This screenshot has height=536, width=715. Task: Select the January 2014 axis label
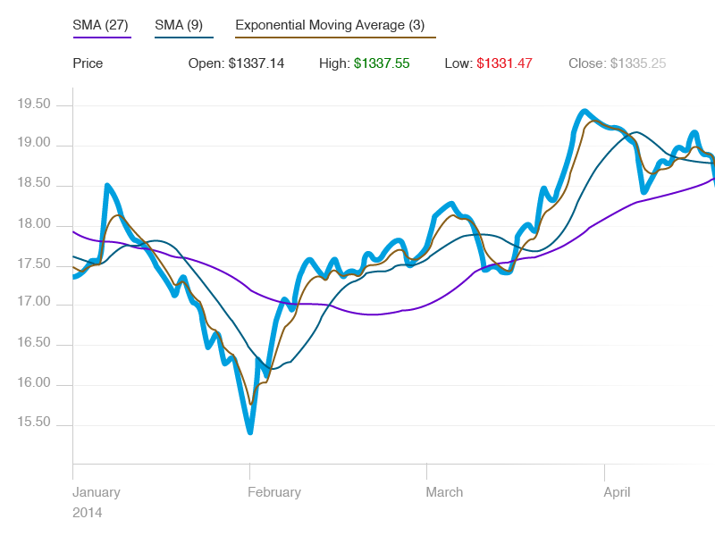coord(97,502)
